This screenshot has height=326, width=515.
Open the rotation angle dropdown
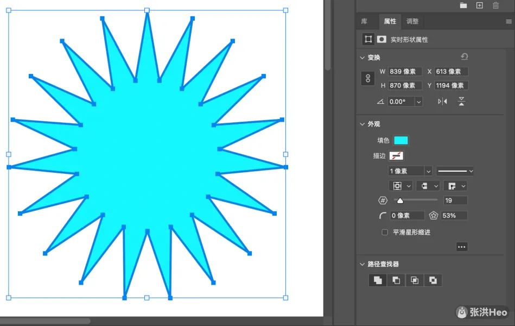pos(418,102)
